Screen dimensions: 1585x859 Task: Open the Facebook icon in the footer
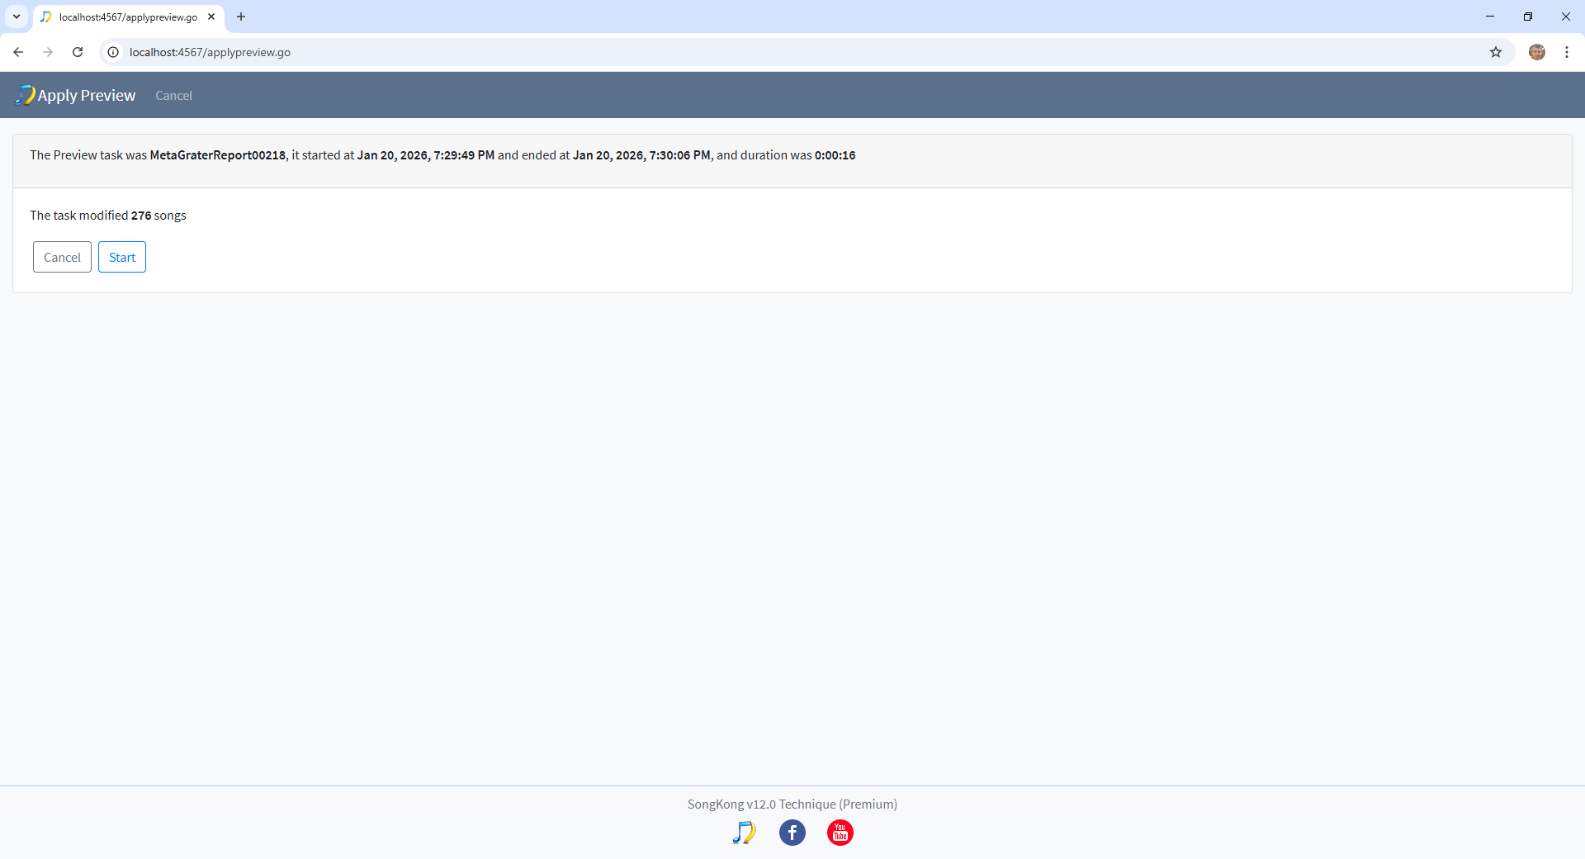tap(792, 833)
